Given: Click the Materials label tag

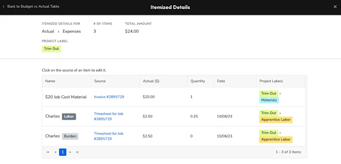Looking at the screenshot, I should [269, 100].
